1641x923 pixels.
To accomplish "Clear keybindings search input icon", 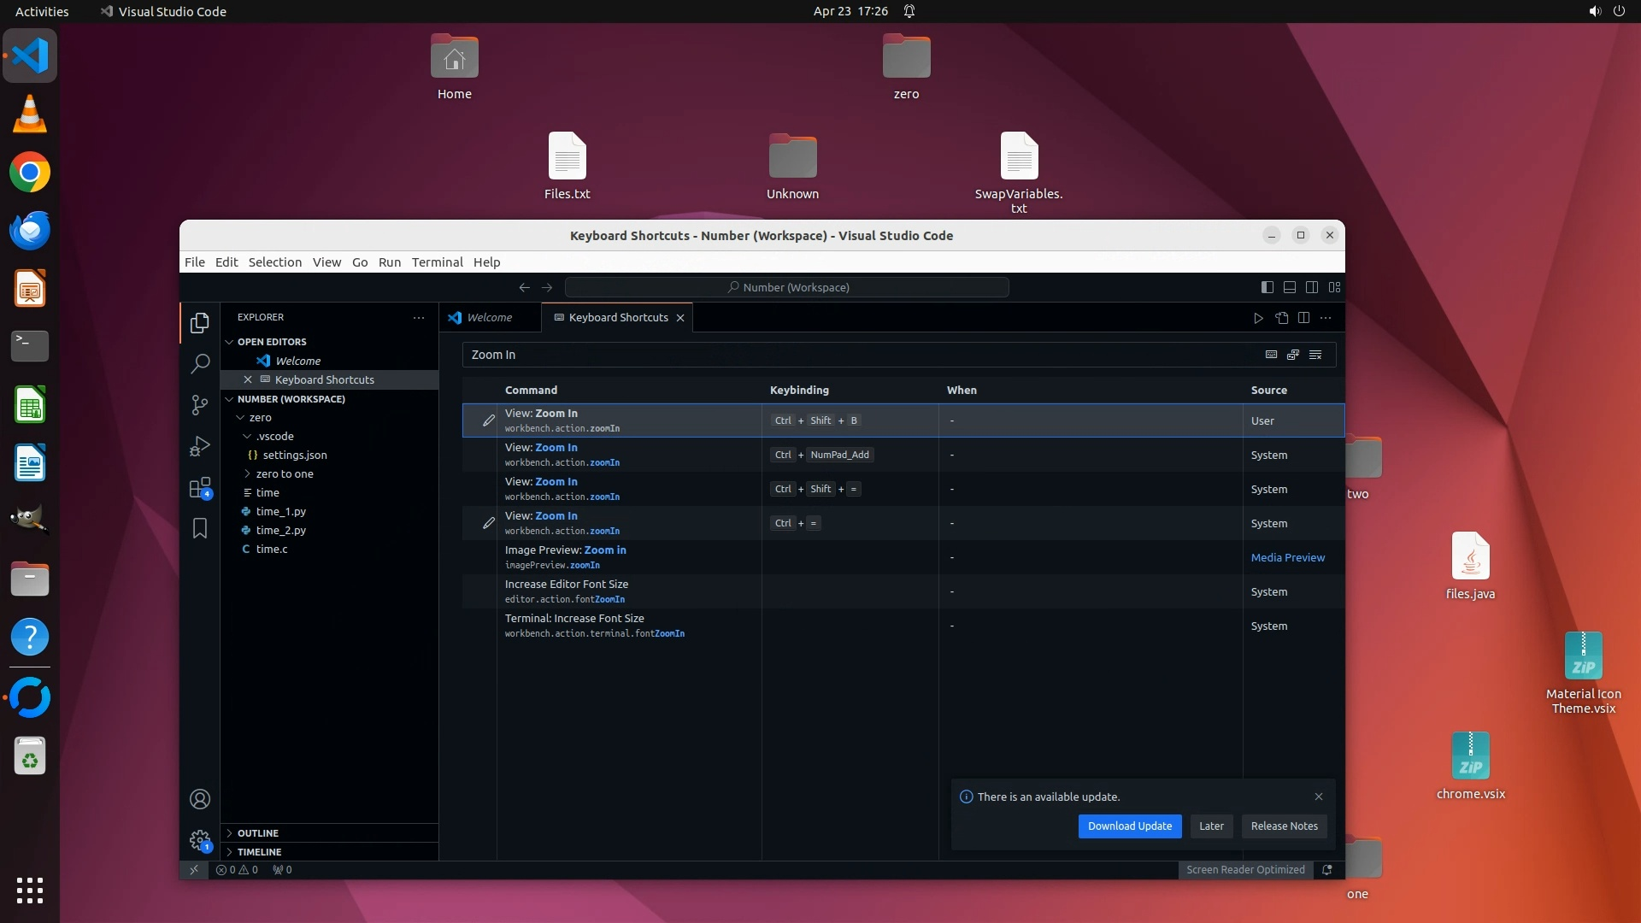I will (x=1315, y=355).
